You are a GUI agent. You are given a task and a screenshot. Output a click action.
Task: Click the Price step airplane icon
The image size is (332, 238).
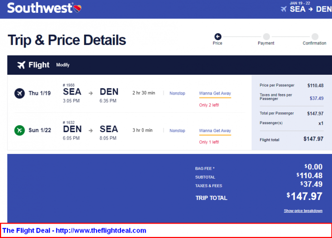[218, 37]
